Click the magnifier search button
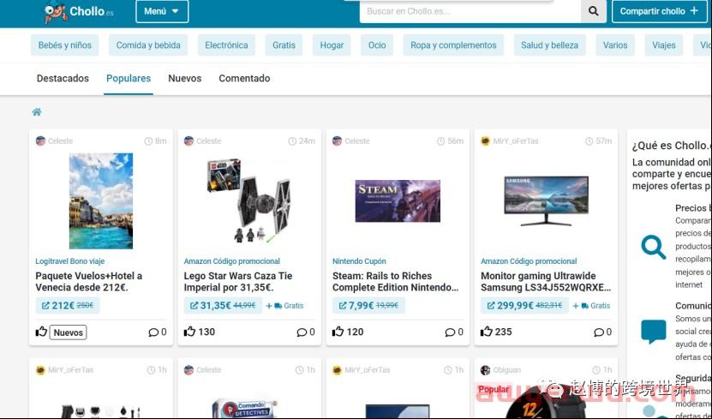712x419 pixels. tap(594, 11)
